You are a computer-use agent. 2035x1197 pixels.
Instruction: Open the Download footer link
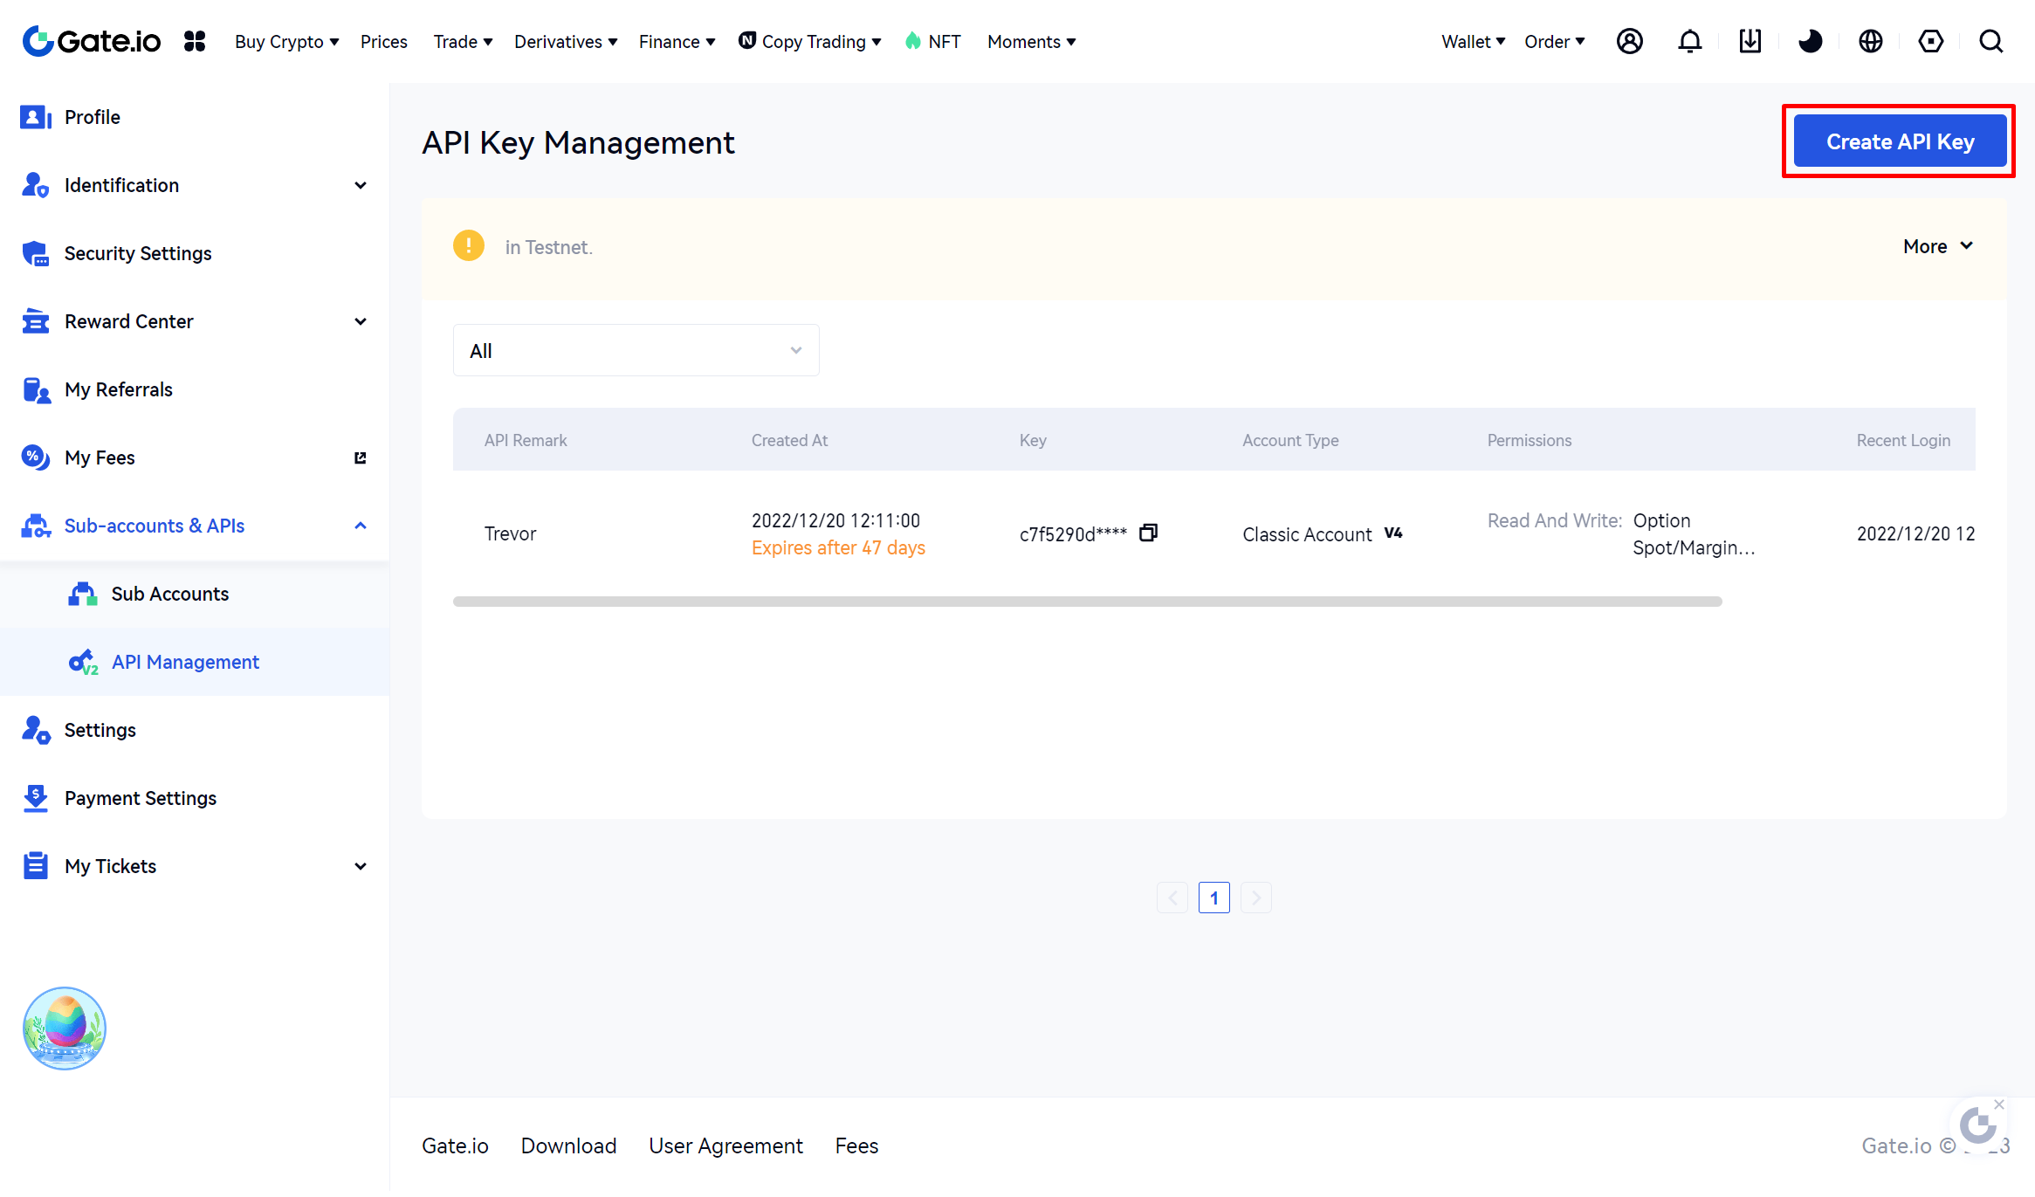568,1145
